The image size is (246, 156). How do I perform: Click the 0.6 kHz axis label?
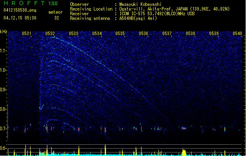(x=4, y=148)
